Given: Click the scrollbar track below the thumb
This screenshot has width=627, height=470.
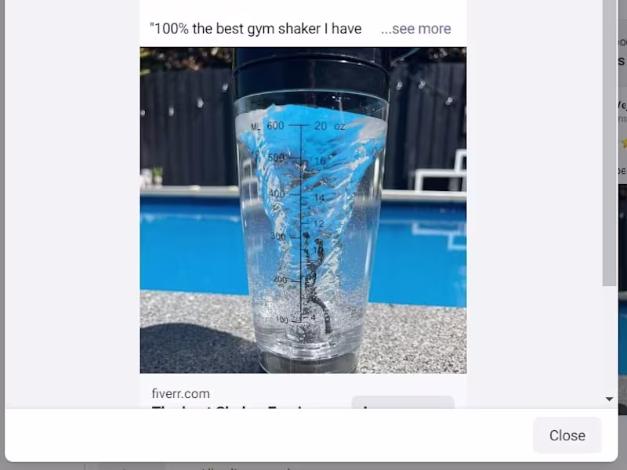Looking at the screenshot, I should [610, 340].
